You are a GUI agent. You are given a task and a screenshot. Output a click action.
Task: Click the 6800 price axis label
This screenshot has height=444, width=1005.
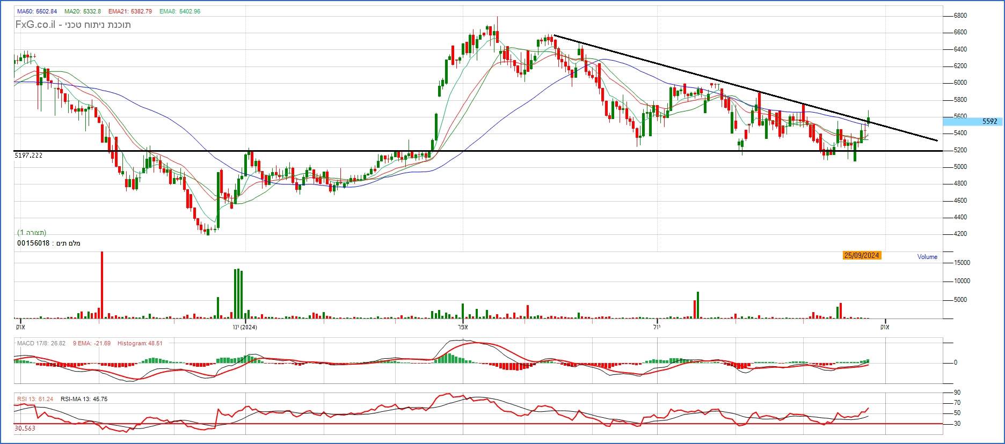point(960,16)
